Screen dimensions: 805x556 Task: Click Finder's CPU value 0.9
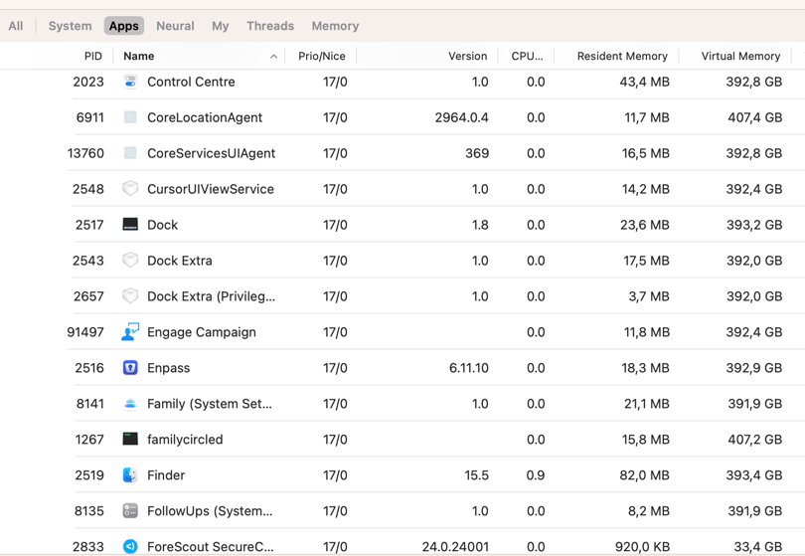[x=536, y=475]
